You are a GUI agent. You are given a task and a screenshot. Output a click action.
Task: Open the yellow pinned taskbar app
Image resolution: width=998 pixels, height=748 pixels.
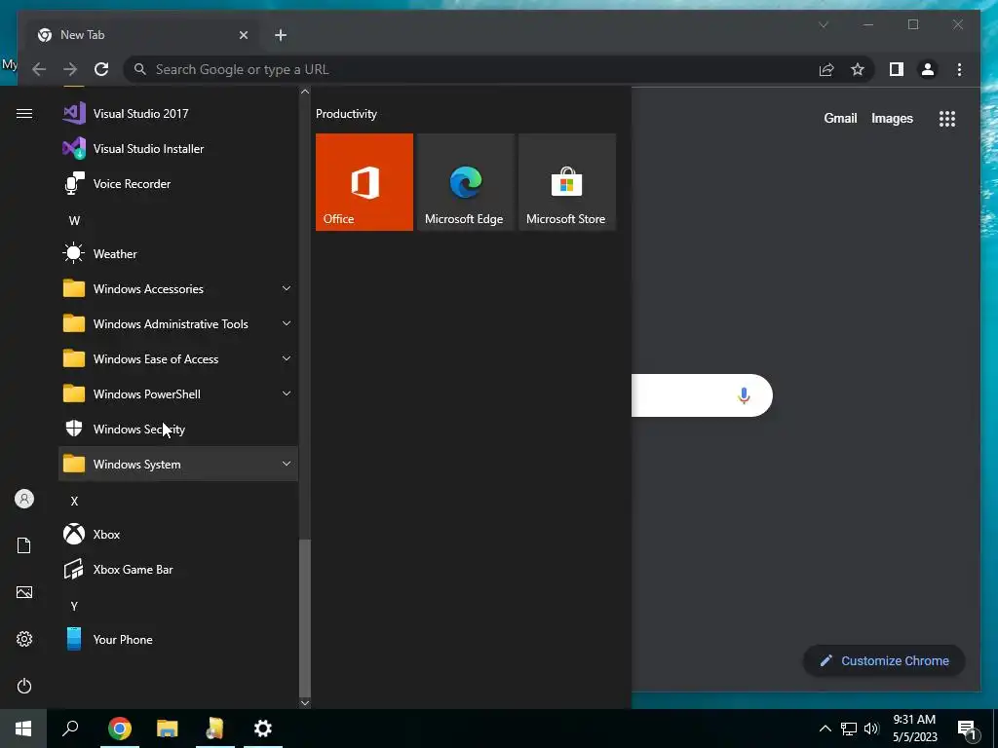(x=215, y=729)
